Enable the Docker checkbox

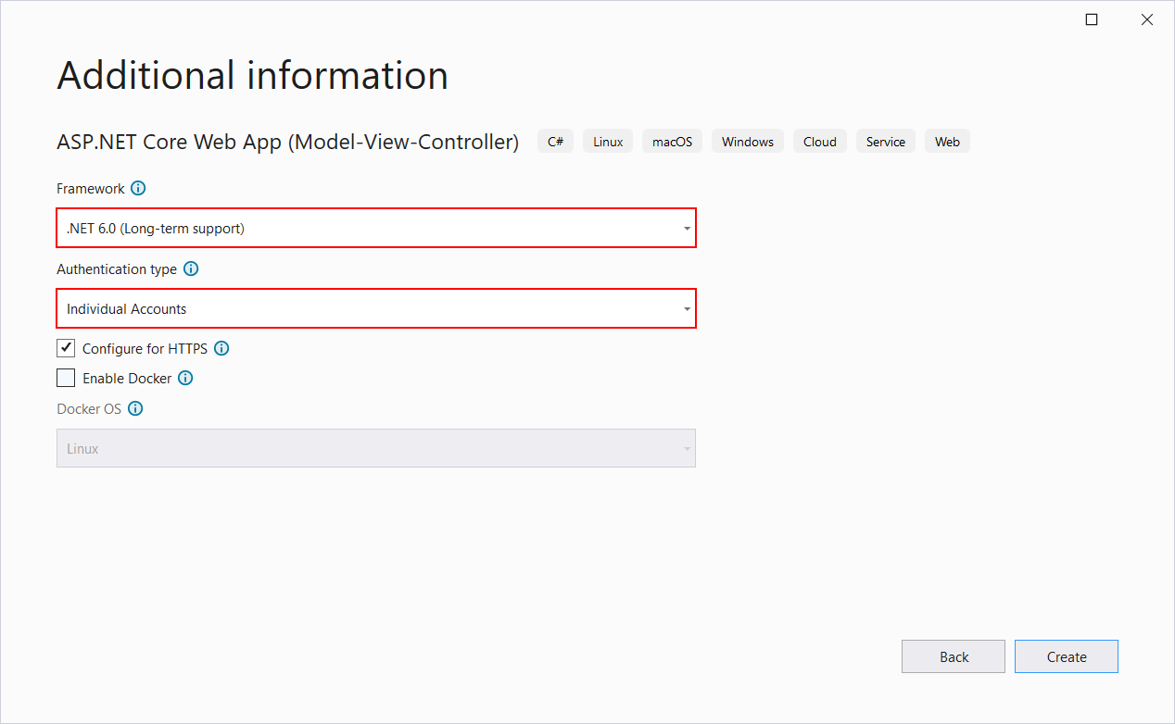[x=65, y=377]
